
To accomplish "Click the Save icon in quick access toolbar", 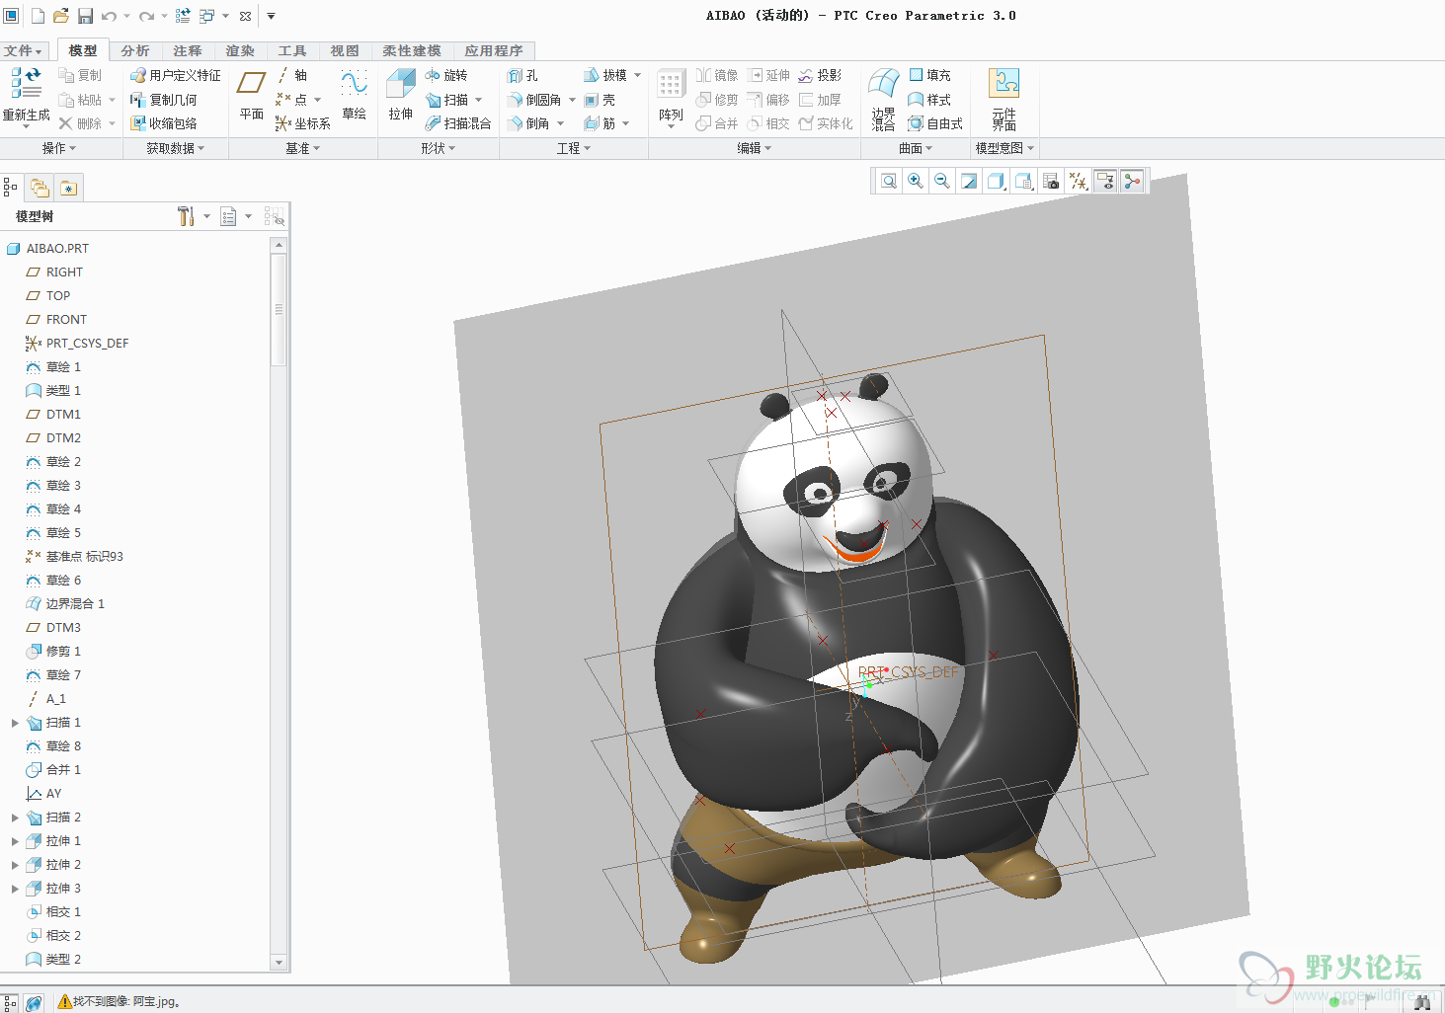I will (x=85, y=16).
